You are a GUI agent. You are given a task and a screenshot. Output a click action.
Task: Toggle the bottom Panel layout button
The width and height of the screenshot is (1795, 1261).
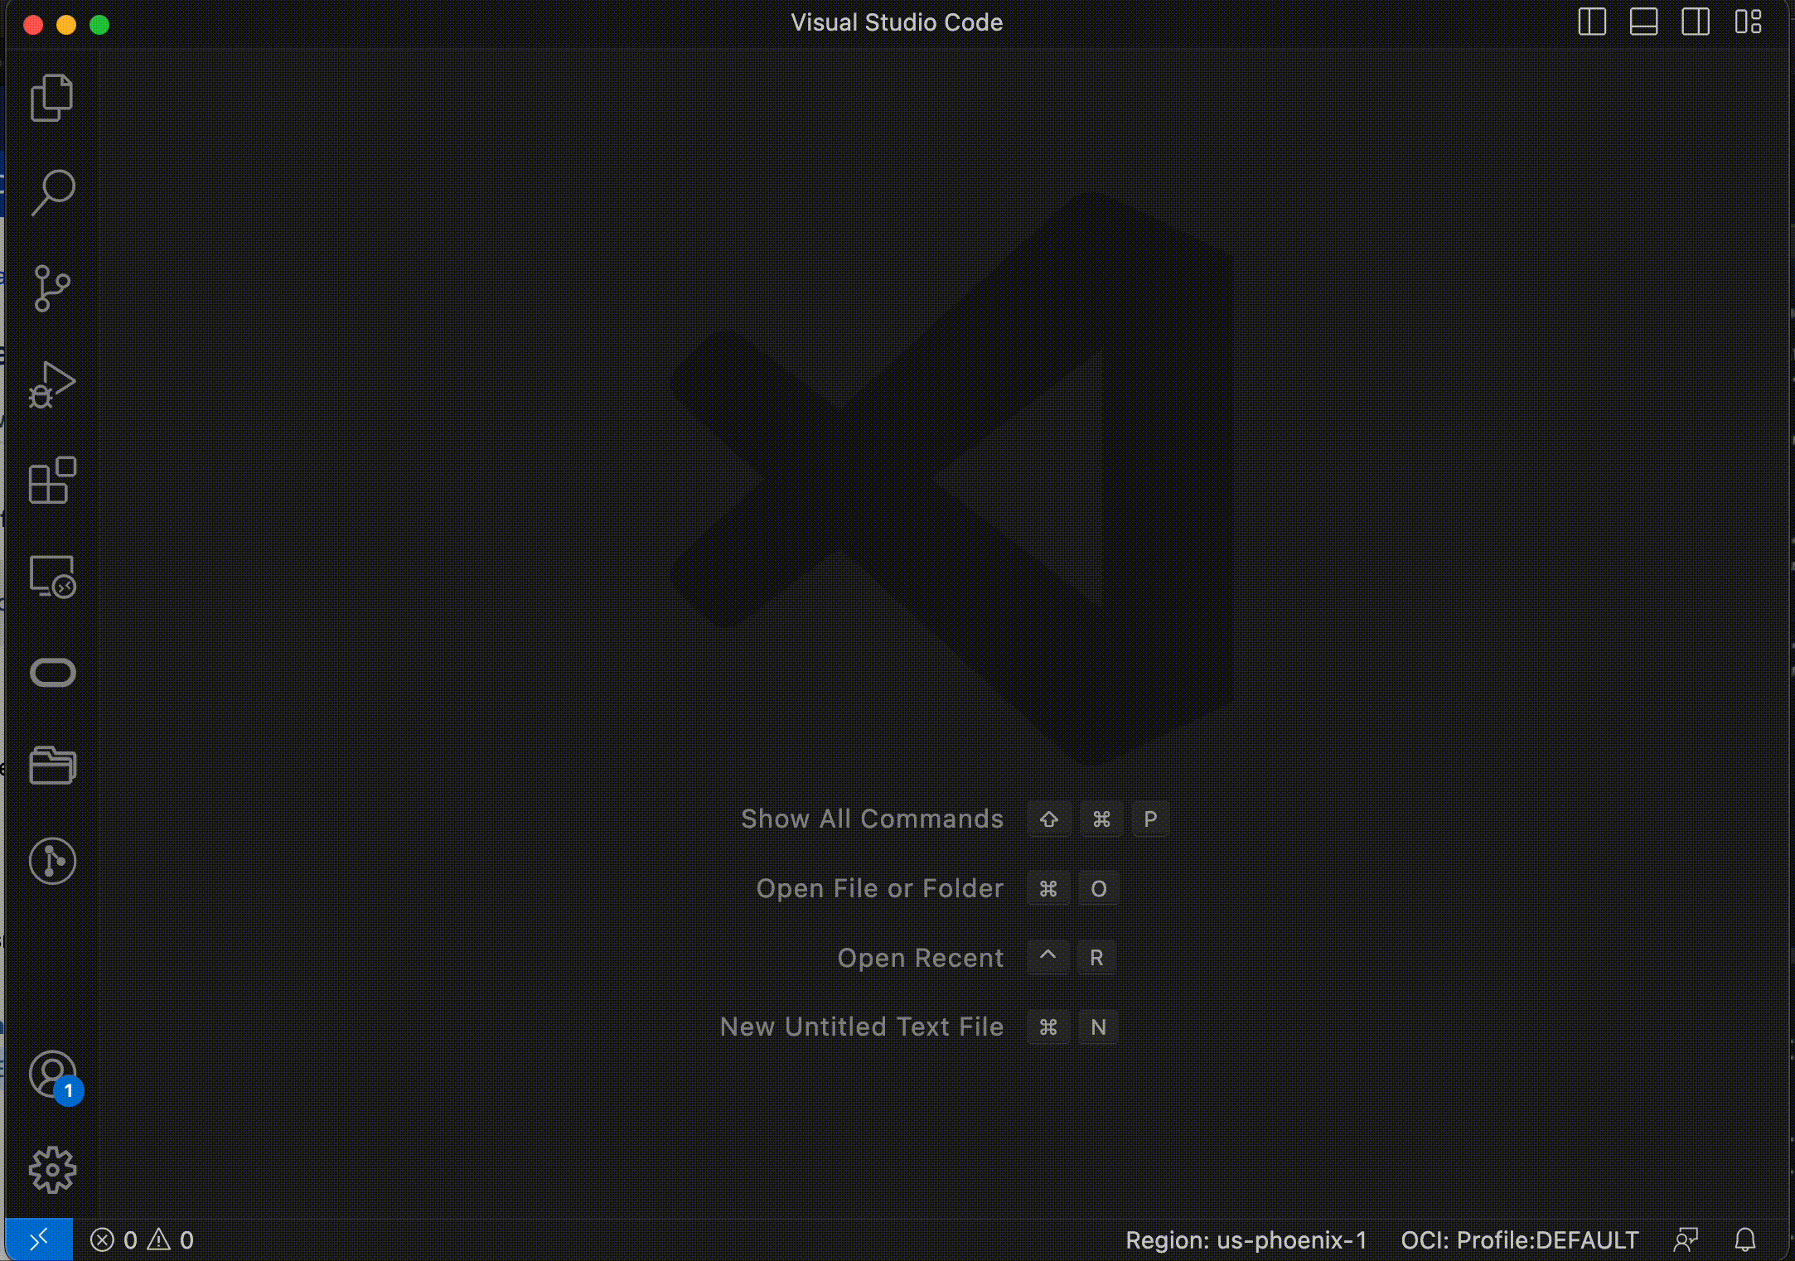tap(1643, 22)
